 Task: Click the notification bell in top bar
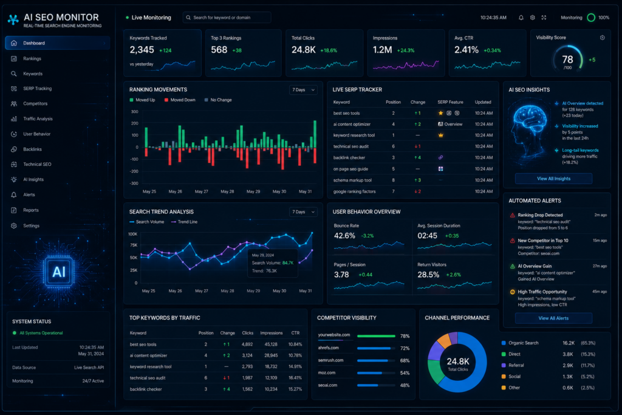point(521,18)
